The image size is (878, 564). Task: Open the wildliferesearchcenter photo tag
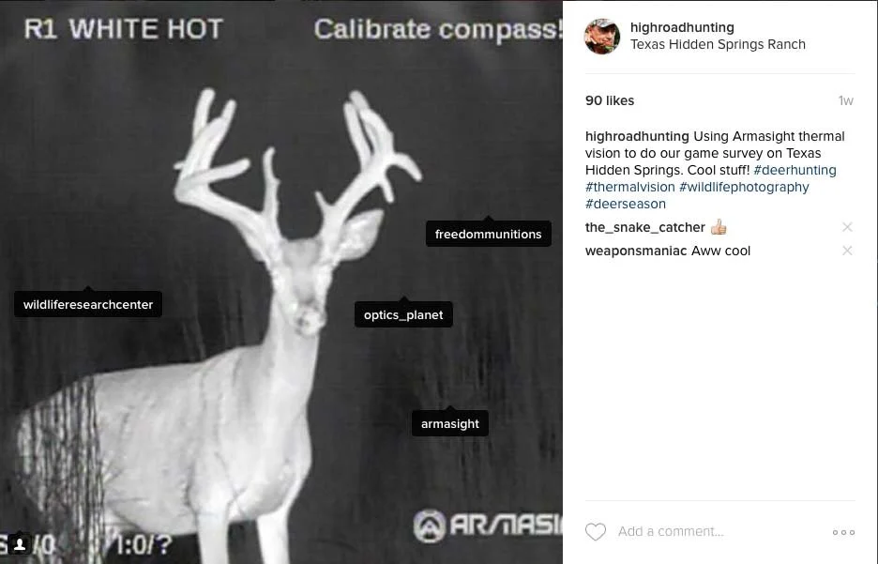click(88, 304)
